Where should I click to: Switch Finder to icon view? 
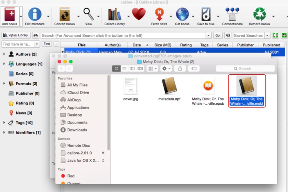tap(116, 68)
